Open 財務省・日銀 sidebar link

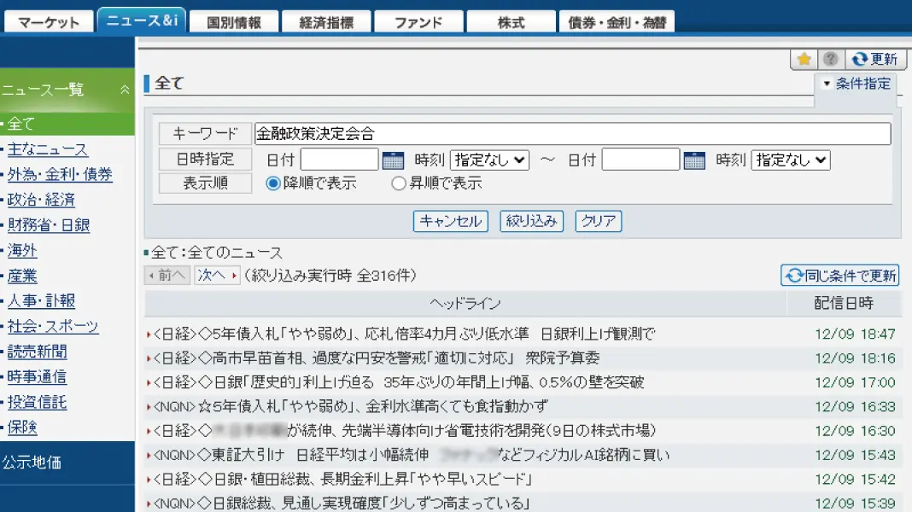pos(49,225)
